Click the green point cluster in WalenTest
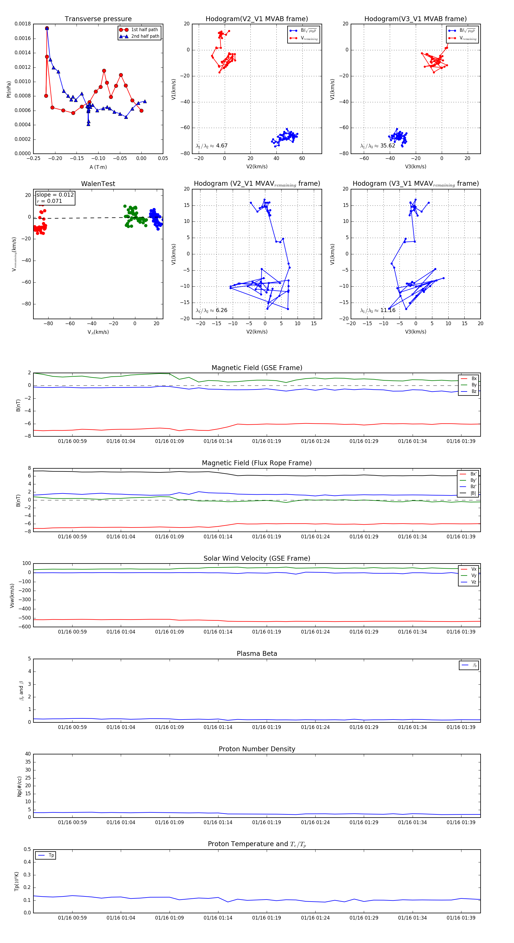514x943 pixels. click(x=135, y=216)
